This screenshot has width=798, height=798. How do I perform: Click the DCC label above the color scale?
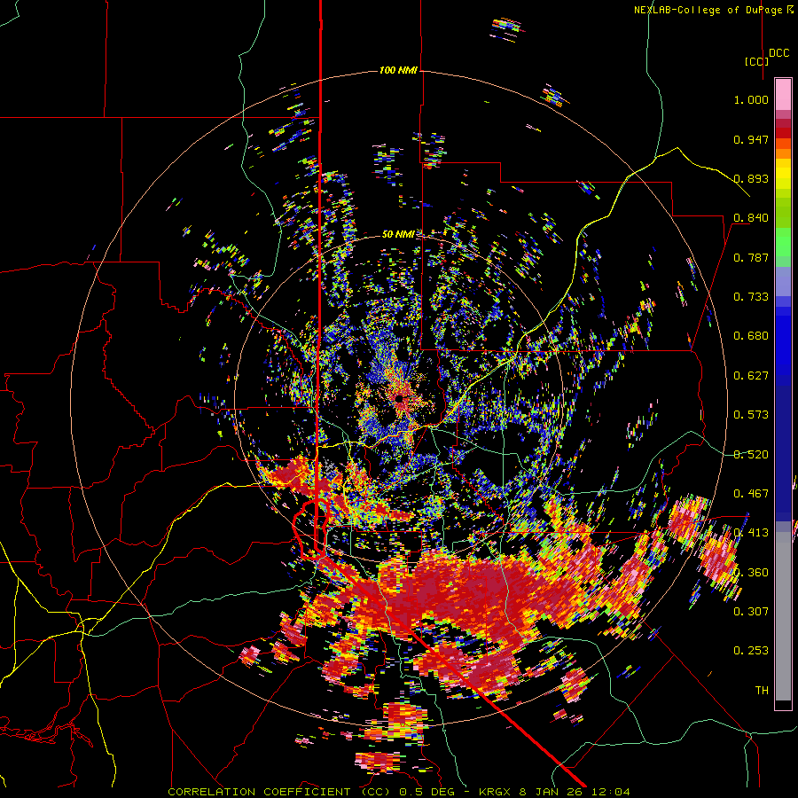[x=779, y=53]
